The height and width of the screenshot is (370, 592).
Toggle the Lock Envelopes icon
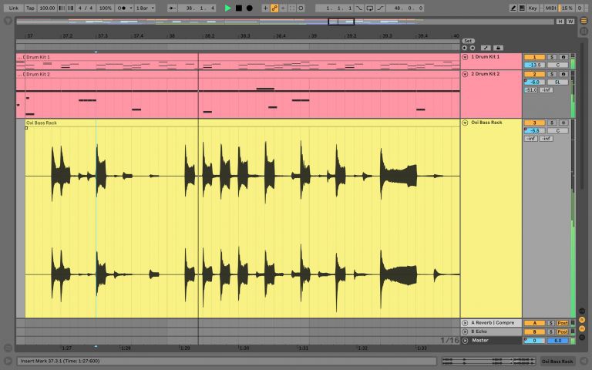tap(498, 48)
